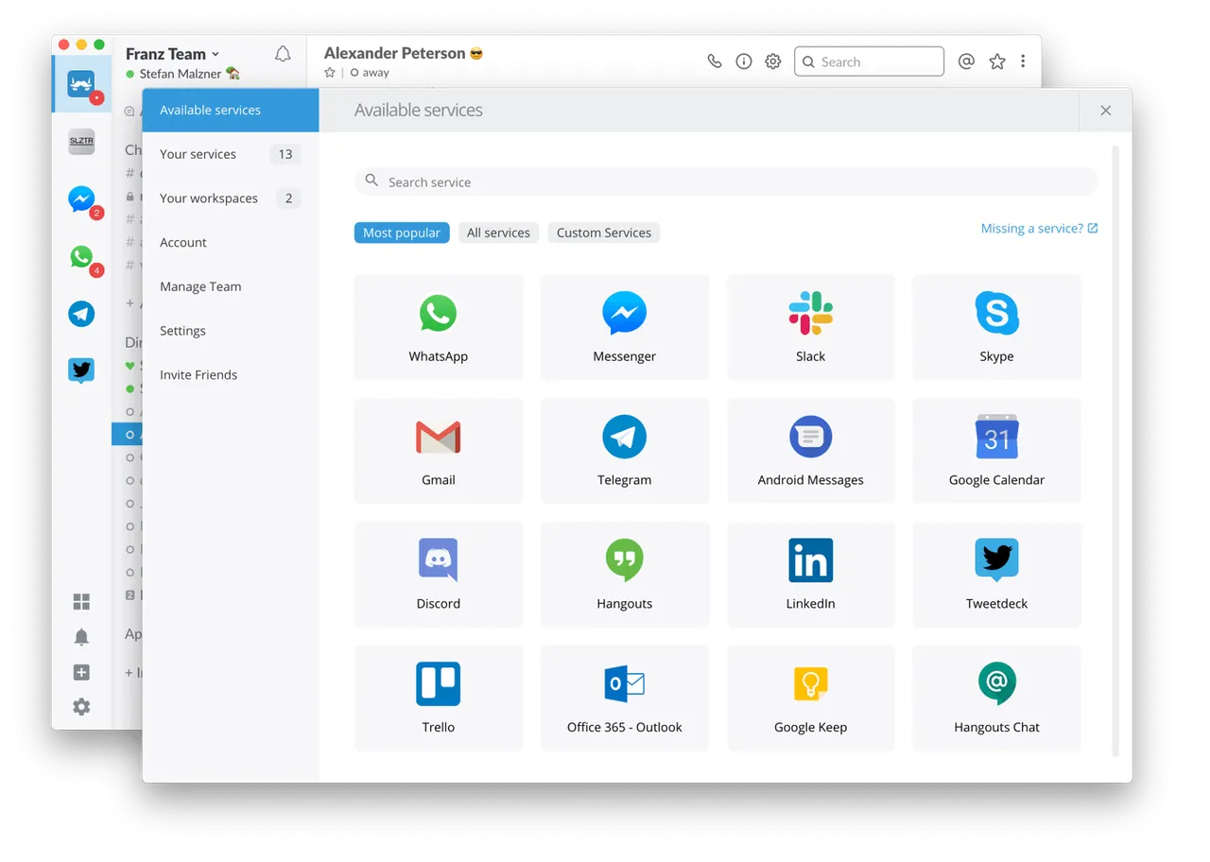1210x862 pixels.
Task: Add the Discord service
Action: click(439, 575)
